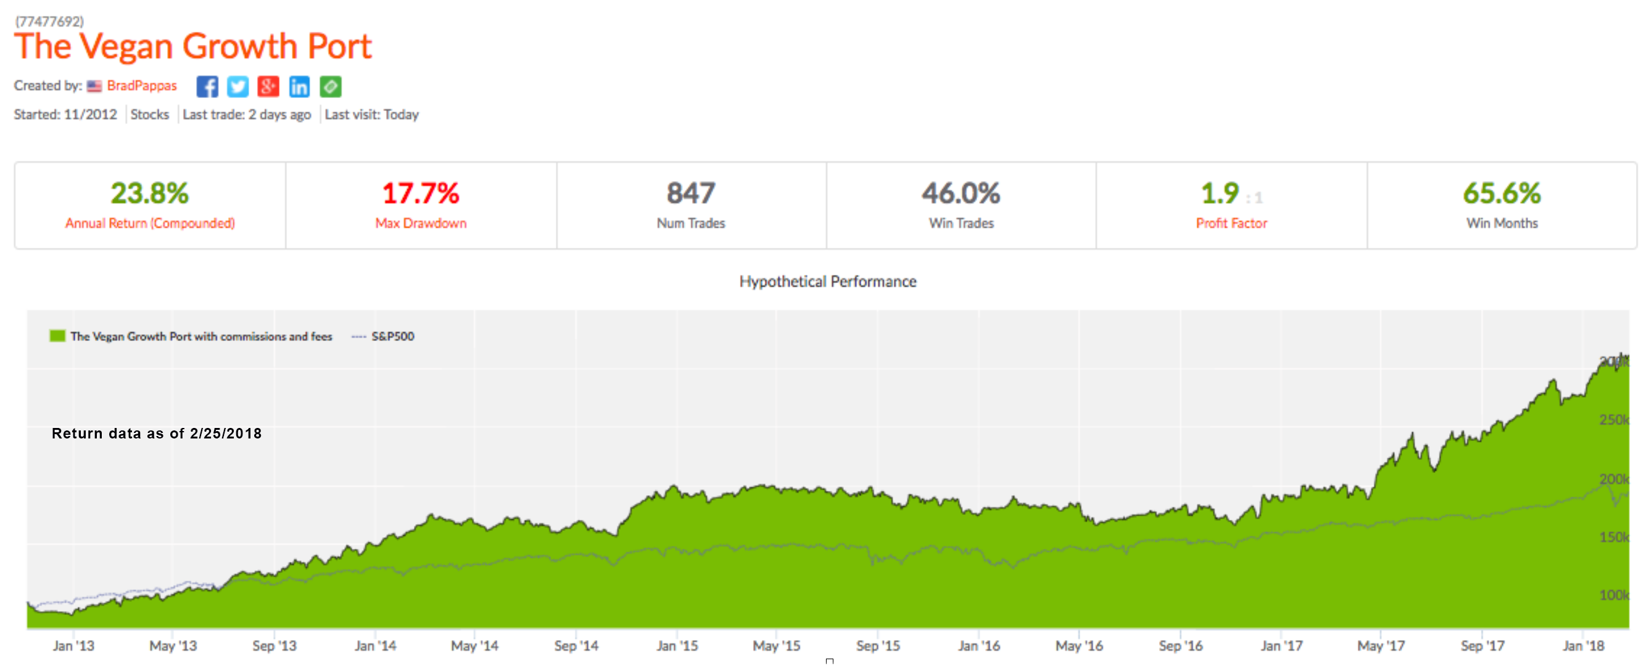This screenshot has height=666, width=1652.
Task: Click Hypothetical Performance chart title
Action: pyautogui.click(x=828, y=281)
